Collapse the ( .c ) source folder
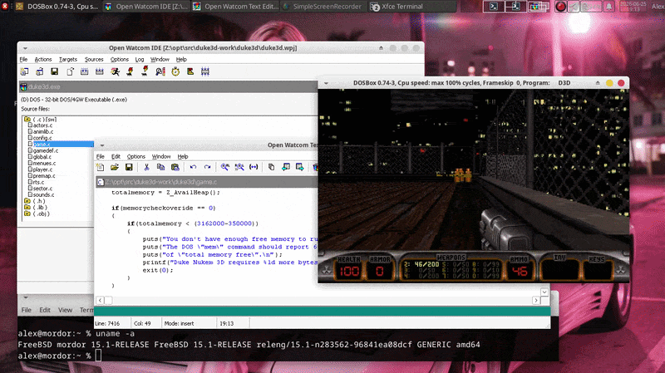665x373 pixels. pyautogui.click(x=27, y=120)
